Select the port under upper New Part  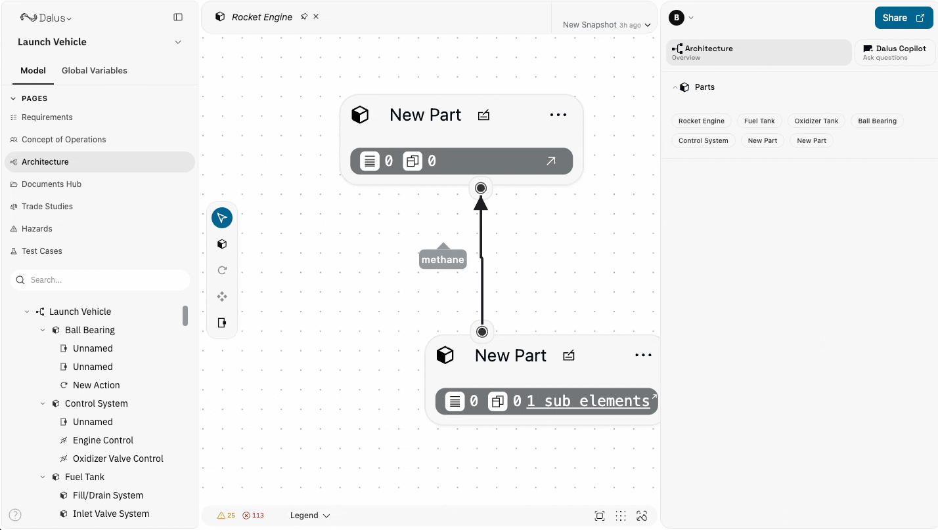pos(481,188)
